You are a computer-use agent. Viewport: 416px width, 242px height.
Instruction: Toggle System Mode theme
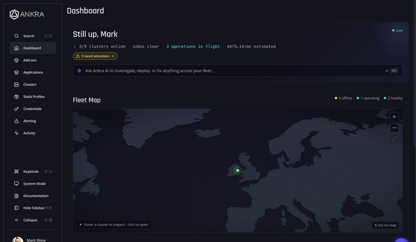click(x=33, y=183)
